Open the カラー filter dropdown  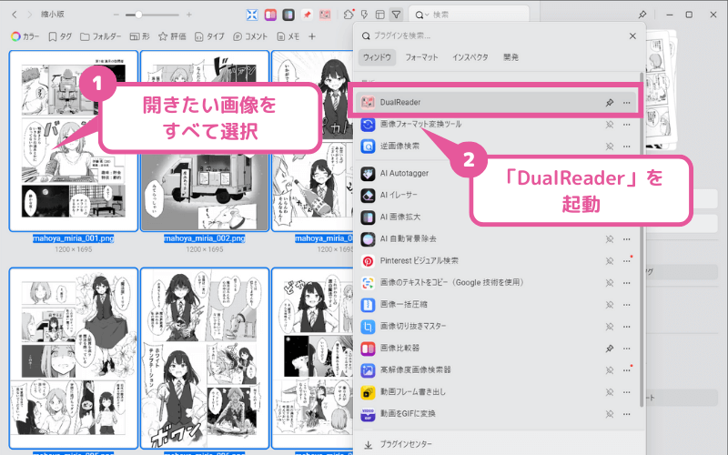click(25, 36)
